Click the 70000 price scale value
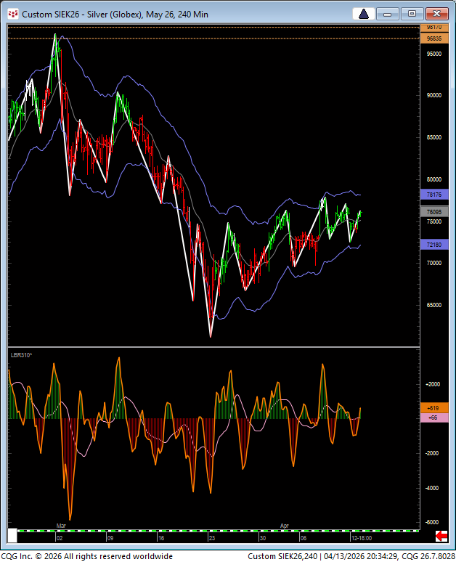Screen dimensions: 456x562 433,263
